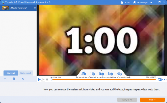Play the video preview

(39, 79)
